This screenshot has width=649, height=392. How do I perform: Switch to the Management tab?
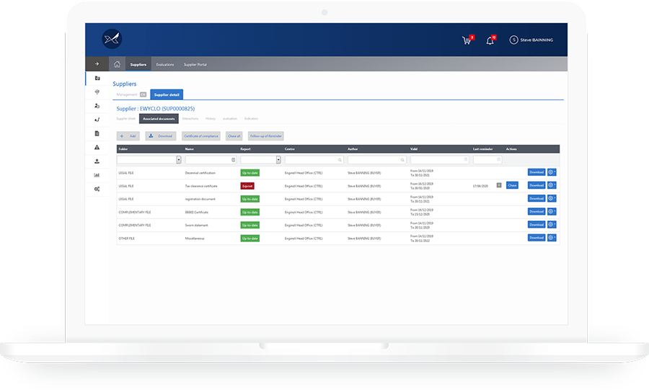pos(127,94)
